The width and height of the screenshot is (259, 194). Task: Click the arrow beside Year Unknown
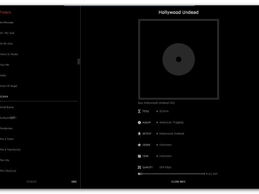point(157,156)
